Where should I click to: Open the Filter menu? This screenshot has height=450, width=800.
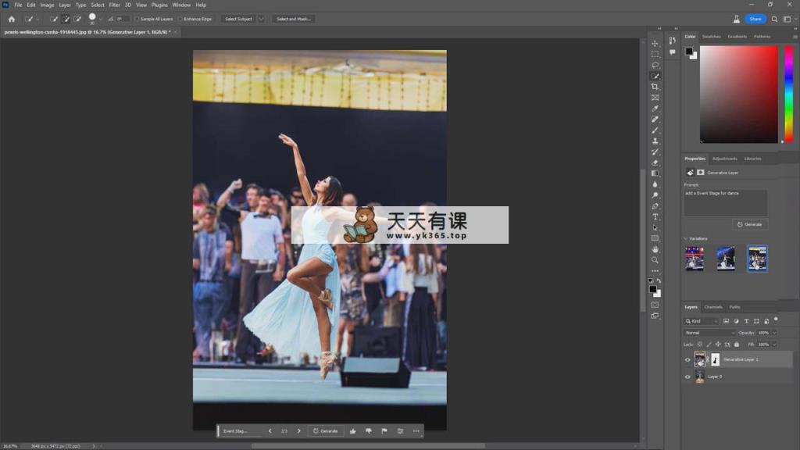coord(114,5)
